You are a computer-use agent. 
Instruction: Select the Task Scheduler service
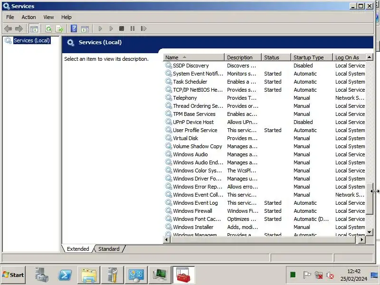pos(265,82)
